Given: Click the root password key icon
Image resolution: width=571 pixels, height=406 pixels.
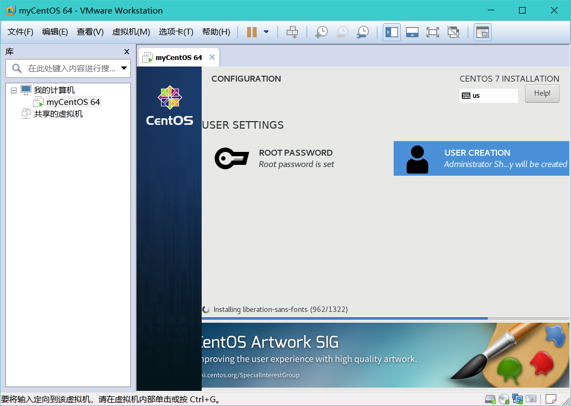Looking at the screenshot, I should click(x=231, y=158).
